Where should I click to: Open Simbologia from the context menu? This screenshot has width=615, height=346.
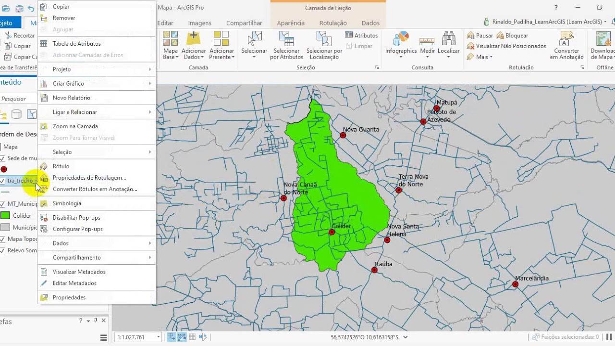pos(96,203)
